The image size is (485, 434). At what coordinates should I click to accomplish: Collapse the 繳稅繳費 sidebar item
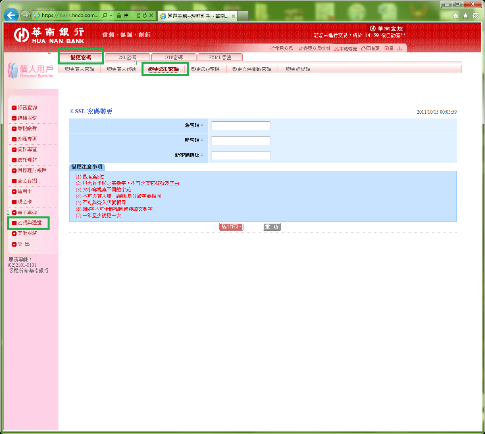point(15,129)
